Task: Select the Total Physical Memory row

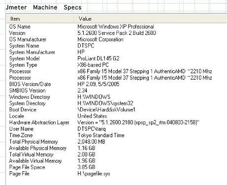Action: pyautogui.click(x=117, y=142)
